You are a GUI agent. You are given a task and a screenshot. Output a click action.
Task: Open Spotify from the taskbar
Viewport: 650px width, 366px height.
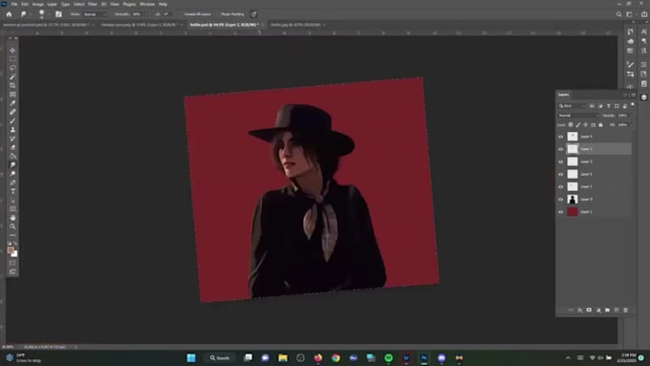pos(388,357)
